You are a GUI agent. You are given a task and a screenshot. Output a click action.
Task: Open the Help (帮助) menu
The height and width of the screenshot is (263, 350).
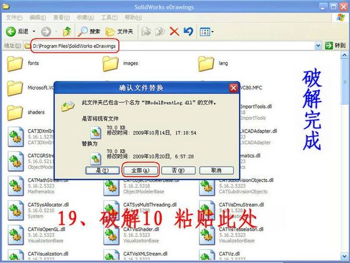click(x=133, y=17)
